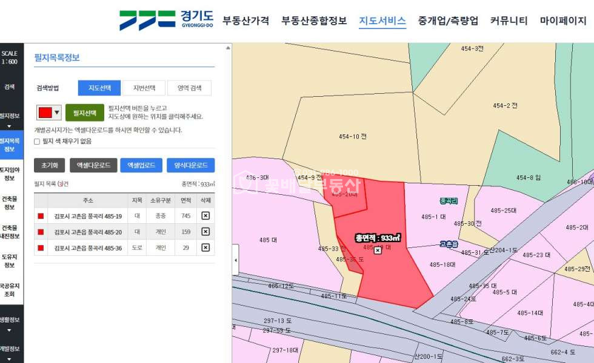Open the parcel color dropdown arrow

pos(57,113)
